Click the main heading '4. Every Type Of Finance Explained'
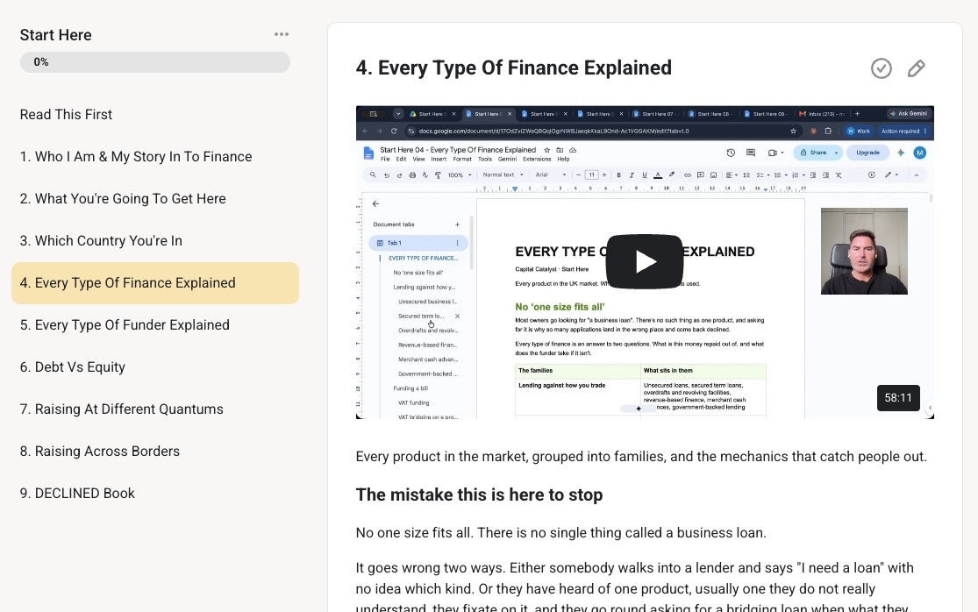Viewport: 978px width, 612px height. (513, 68)
